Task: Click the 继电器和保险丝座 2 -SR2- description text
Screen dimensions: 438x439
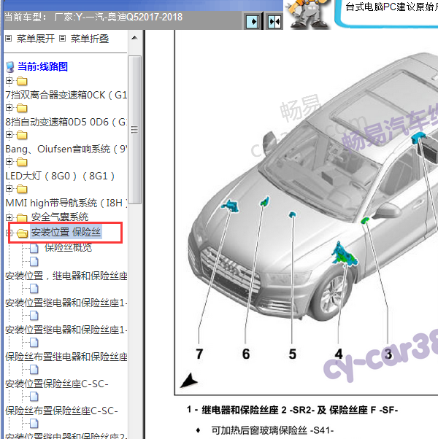Action: click(x=292, y=410)
